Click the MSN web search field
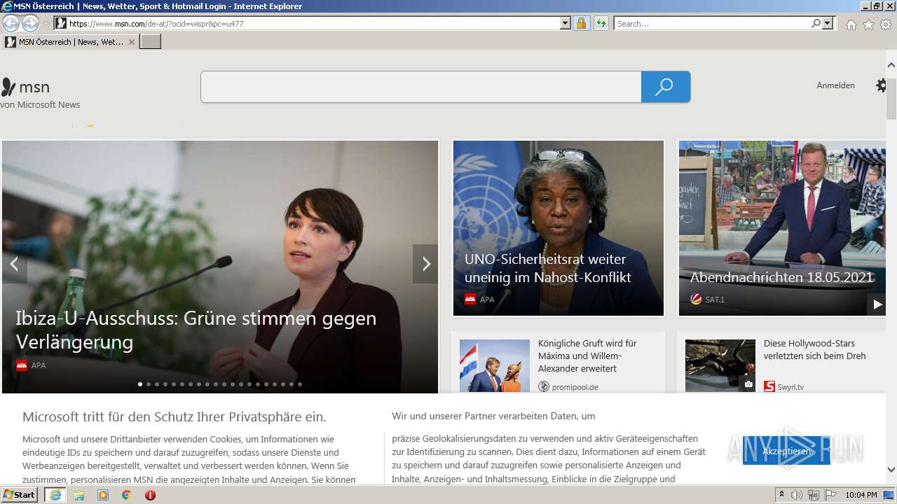 point(420,87)
